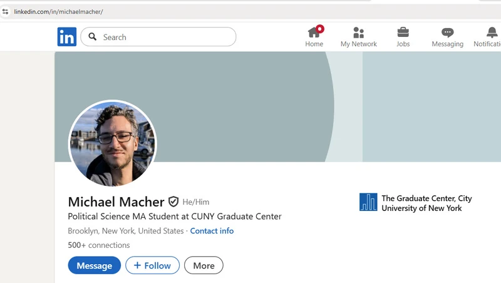Go to Jobs briefcase icon
Screen dimensions: 501x283
coord(403,33)
